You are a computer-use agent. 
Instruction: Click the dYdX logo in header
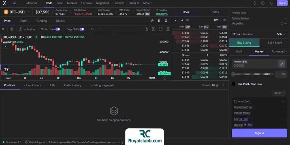(x=5, y=3)
